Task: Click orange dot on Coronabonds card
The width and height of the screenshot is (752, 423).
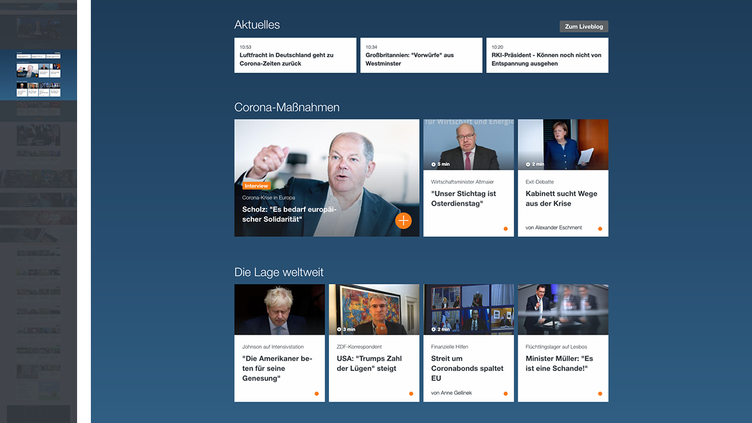Action: pos(506,394)
